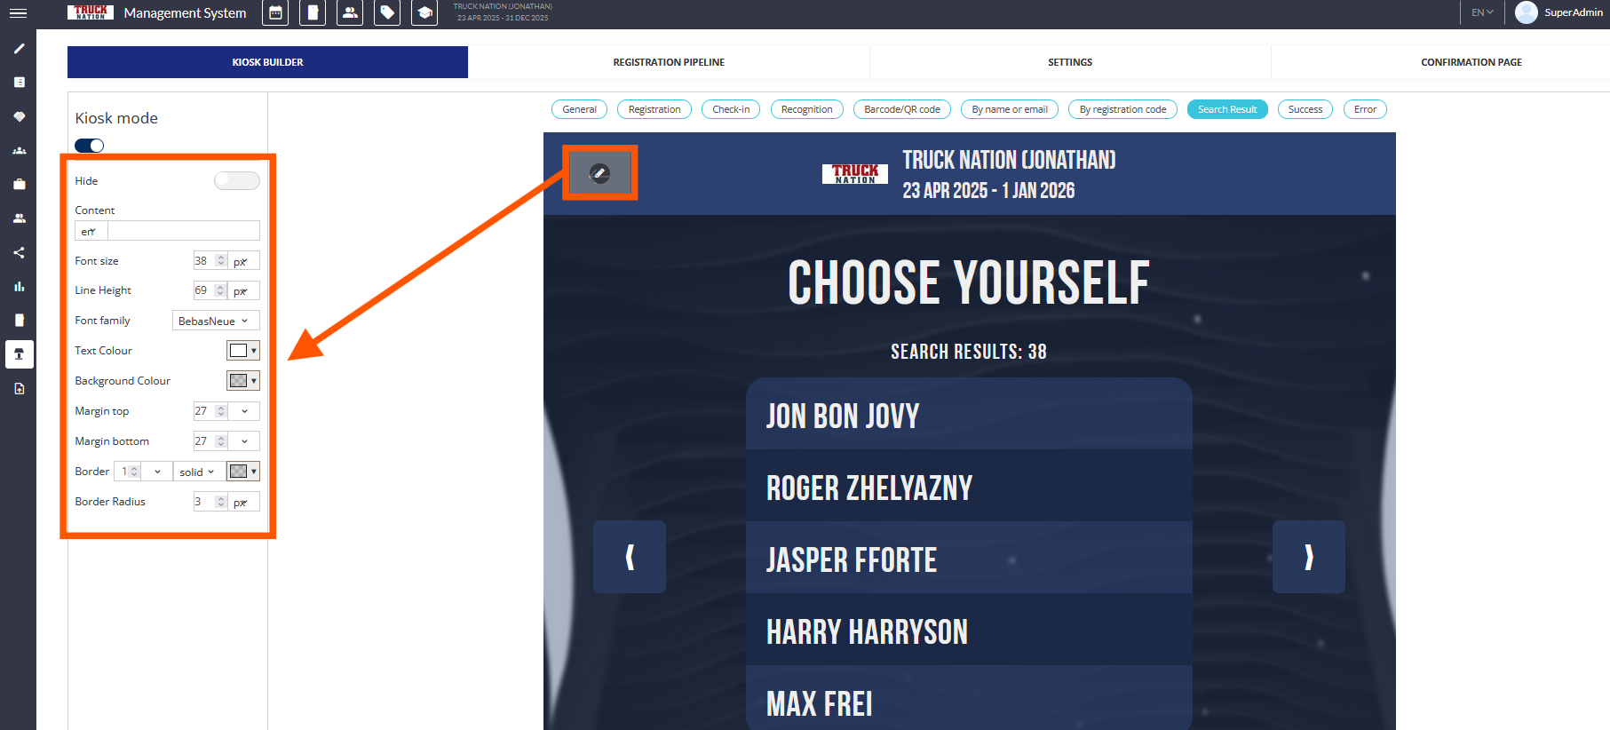Click the graduation cap icon
Screen dimensions: 1610x730
click(424, 13)
